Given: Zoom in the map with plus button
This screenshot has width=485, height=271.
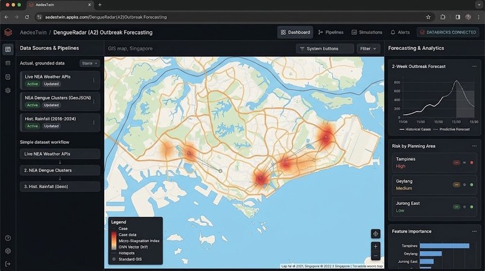Looking at the screenshot, I should tap(375, 246).
